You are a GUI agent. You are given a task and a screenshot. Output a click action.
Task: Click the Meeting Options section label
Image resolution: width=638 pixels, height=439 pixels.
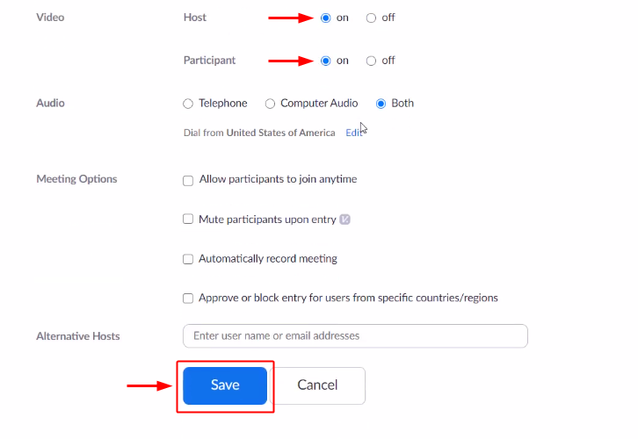76,179
